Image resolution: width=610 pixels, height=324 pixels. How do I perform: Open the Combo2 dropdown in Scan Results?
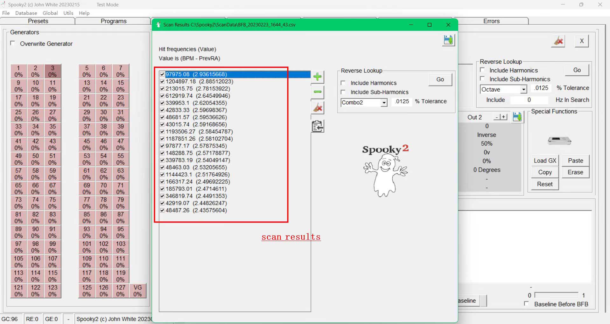point(384,102)
